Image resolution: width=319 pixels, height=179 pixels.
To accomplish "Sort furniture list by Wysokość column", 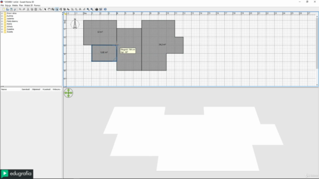I will tap(46, 89).
